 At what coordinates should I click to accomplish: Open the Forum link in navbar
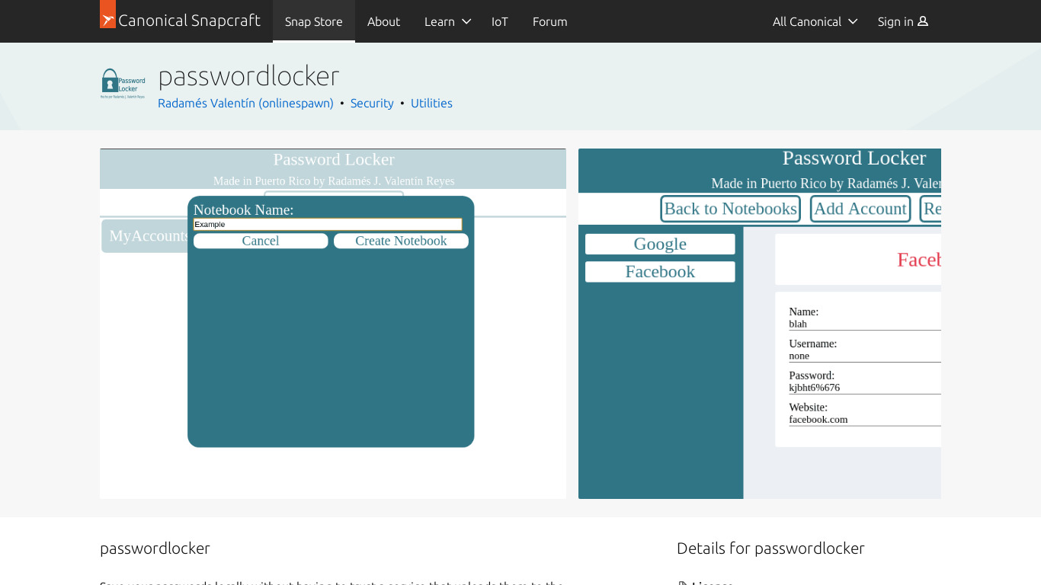click(x=550, y=21)
